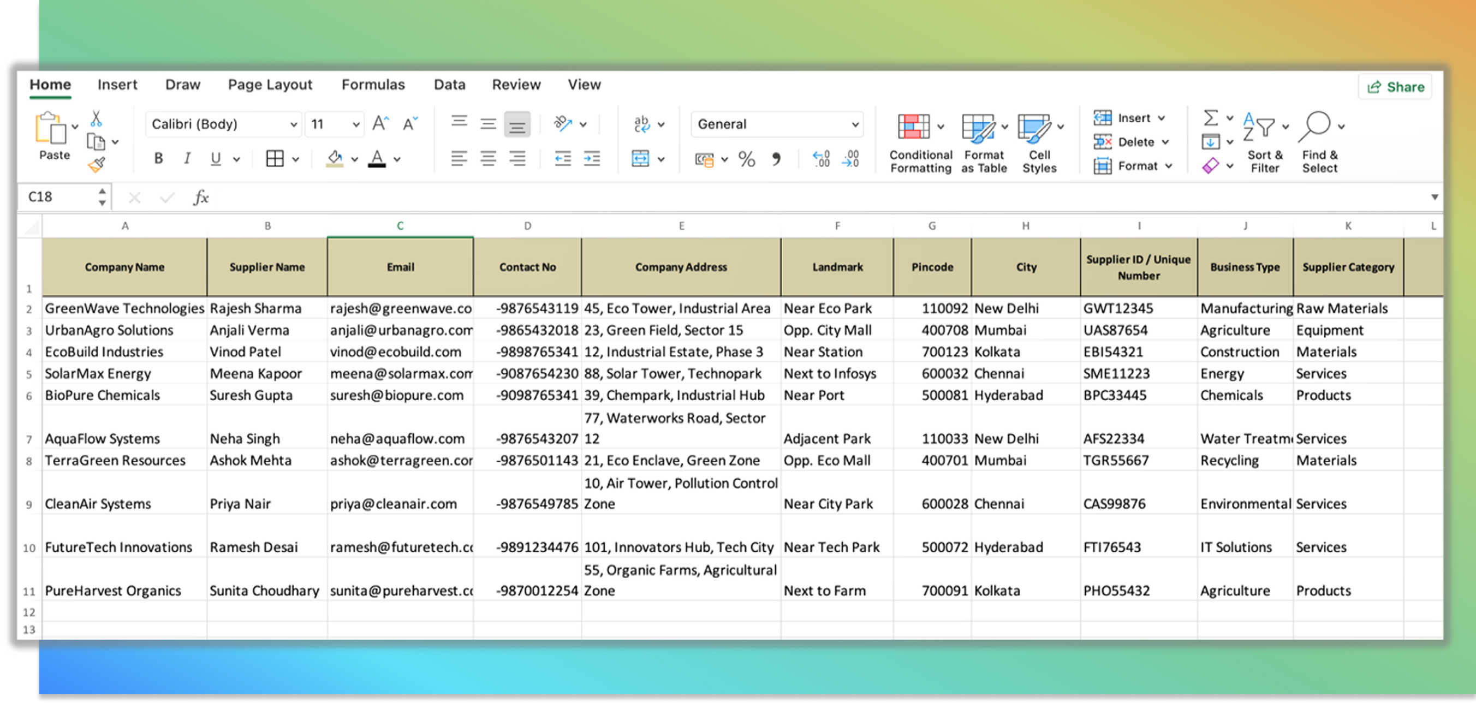1476x703 pixels.
Task: Click the AutoSum sigma icon
Action: [x=1210, y=118]
